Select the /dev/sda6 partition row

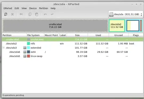pyautogui.click(x=73, y=52)
